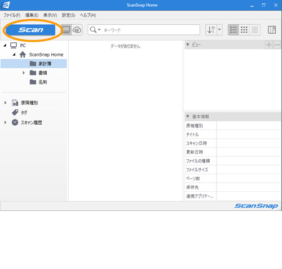The image size is (282, 269).
Task: Expand the スキャン履歴 tree node
Action: coord(6,122)
